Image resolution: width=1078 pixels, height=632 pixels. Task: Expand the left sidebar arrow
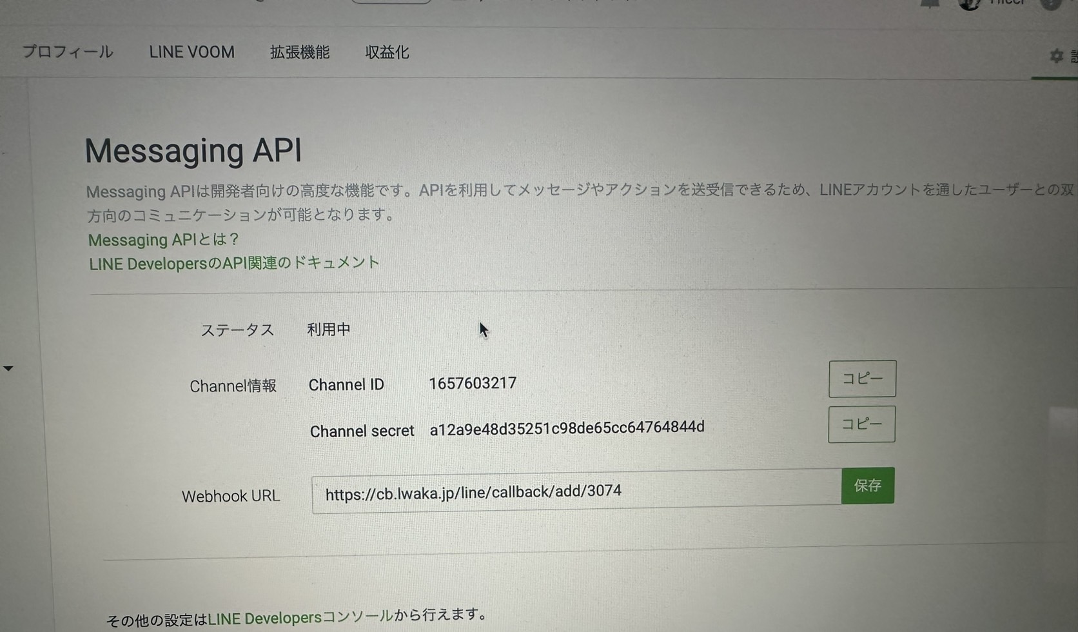(8, 368)
